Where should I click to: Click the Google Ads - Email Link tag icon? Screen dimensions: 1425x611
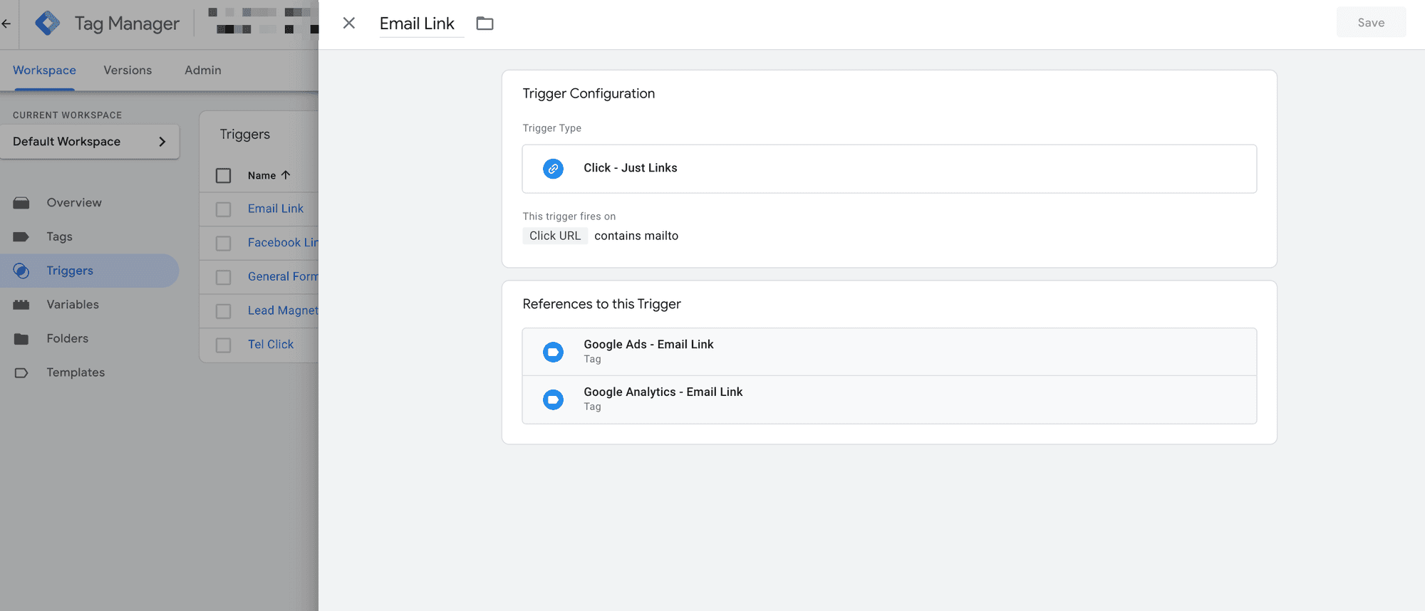(553, 352)
